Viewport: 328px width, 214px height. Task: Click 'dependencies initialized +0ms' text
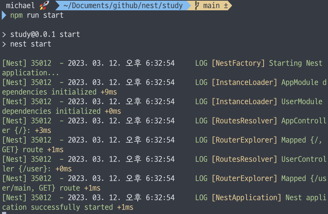62,111
